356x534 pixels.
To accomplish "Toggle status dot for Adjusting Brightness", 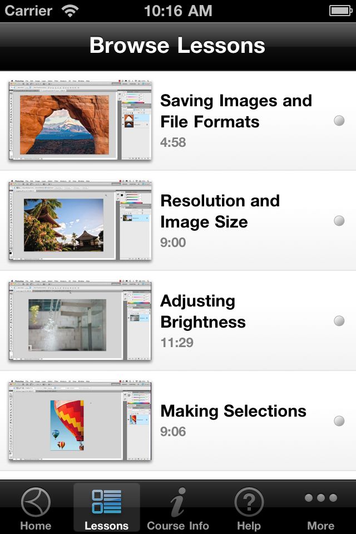I will point(339,321).
